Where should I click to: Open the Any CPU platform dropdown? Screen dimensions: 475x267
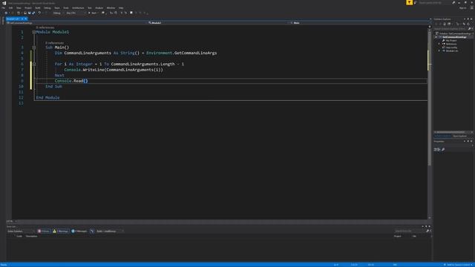tap(76, 13)
